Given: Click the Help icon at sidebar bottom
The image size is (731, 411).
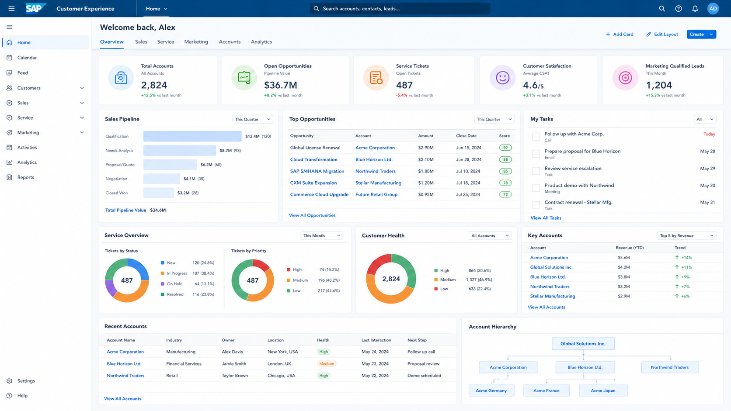Looking at the screenshot, I should point(9,396).
